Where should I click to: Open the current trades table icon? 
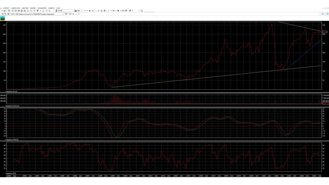13,11
